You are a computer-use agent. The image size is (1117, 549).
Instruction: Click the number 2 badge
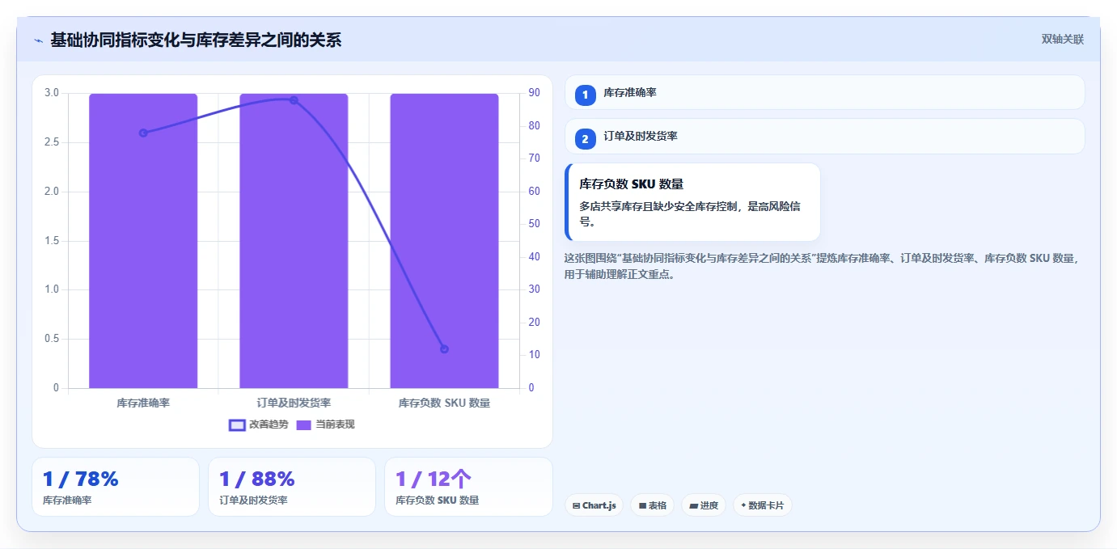click(585, 139)
